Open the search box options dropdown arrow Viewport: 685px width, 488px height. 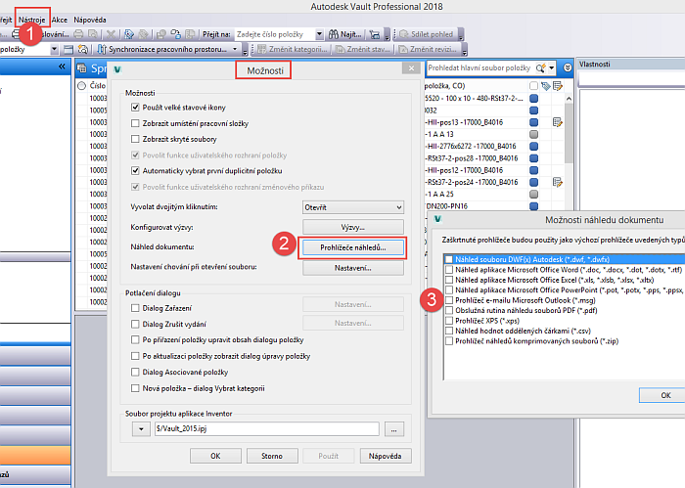tap(552, 67)
